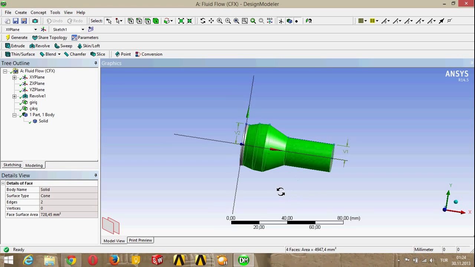Select the giriş item in tree
The width and height of the screenshot is (475, 267).
(33, 102)
